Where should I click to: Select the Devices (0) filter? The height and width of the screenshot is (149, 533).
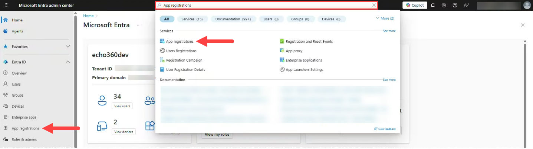tap(332, 19)
